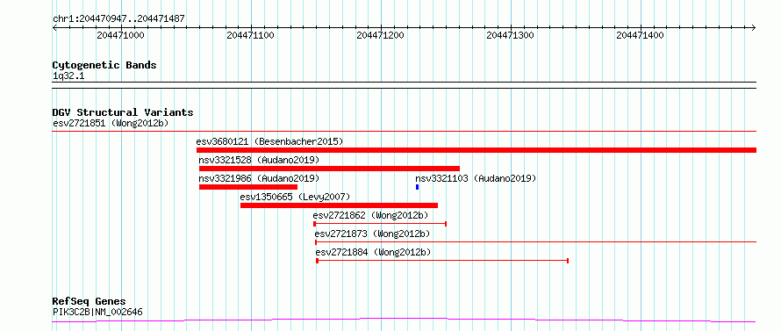Click the nsv3321528 (Audano2019) label

259,160
